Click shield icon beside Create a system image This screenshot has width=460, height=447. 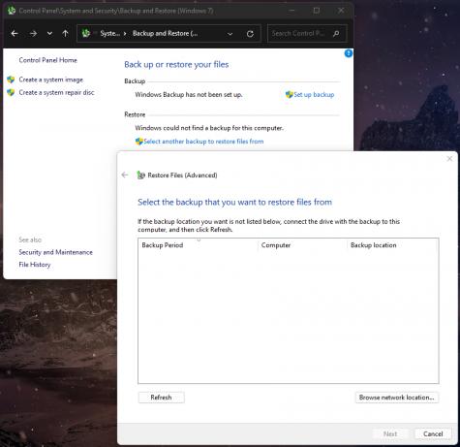pyautogui.click(x=11, y=80)
